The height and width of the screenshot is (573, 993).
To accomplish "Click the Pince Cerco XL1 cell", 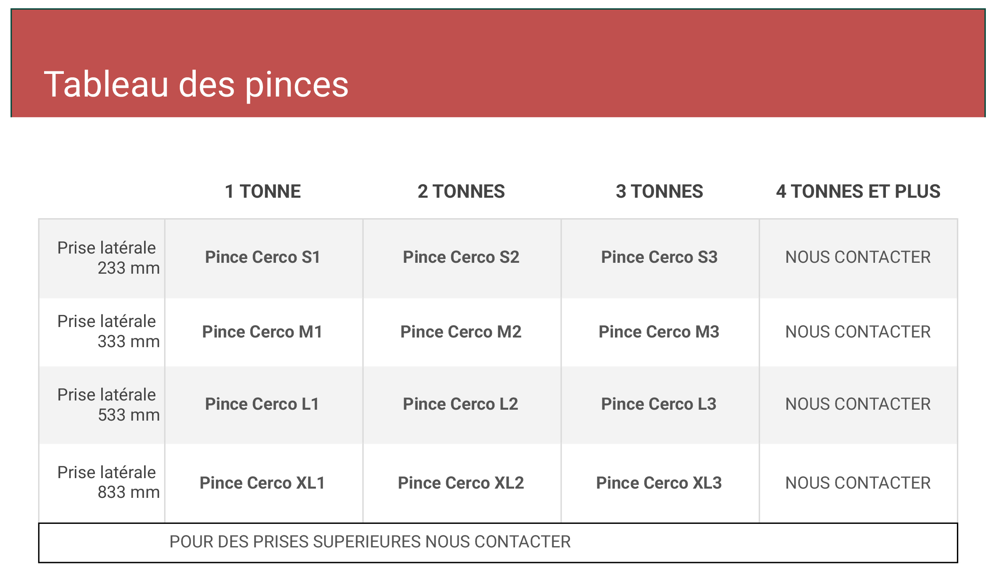I will tap(263, 483).
